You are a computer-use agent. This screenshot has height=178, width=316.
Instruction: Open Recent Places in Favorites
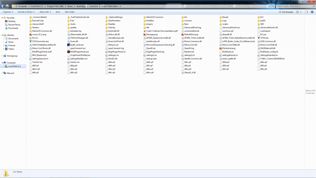click(x=14, y=25)
